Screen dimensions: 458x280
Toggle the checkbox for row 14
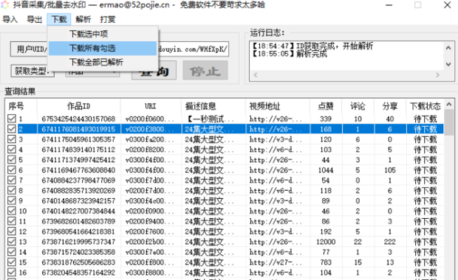point(12,252)
